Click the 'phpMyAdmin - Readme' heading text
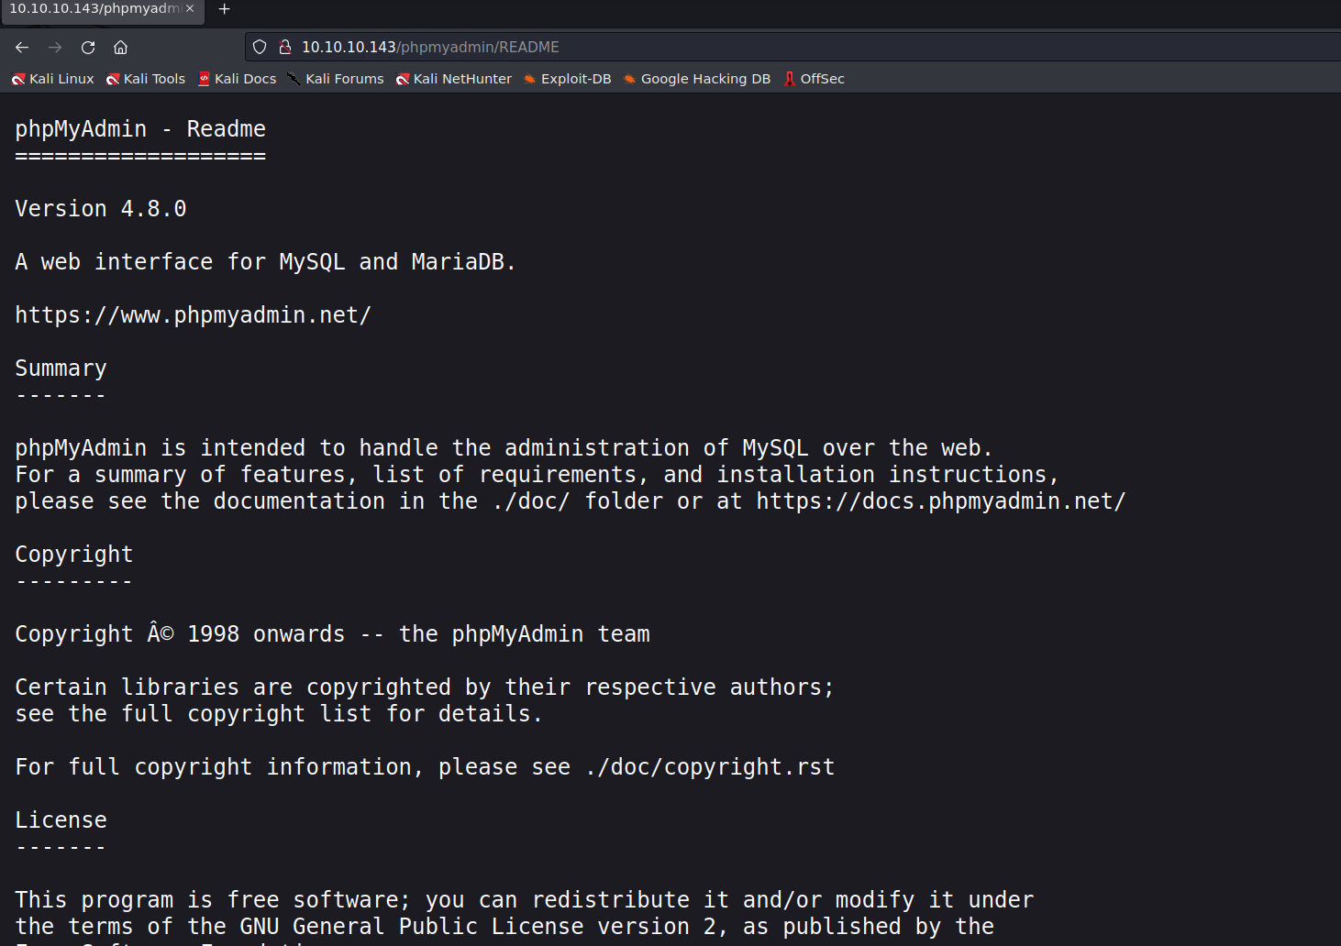Viewport: 1341px width, 946px height. (x=140, y=129)
